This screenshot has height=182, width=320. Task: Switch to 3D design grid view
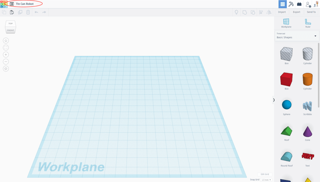[x=282, y=4]
